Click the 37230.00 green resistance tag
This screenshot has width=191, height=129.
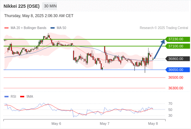[178, 39]
